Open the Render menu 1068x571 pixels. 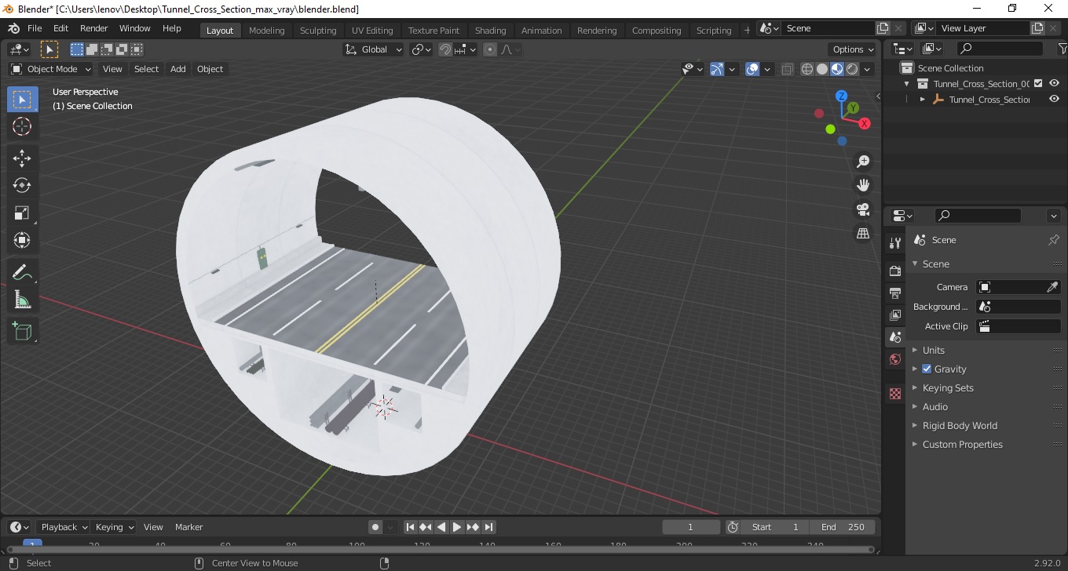pos(93,28)
